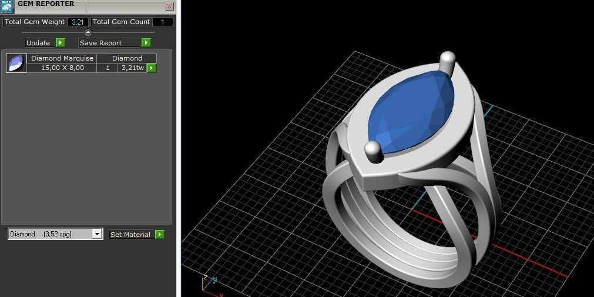The height and width of the screenshot is (297, 594).
Task: Click the Update label button
Action: [38, 43]
